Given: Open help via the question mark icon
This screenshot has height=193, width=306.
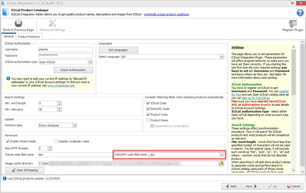Looking at the screenshot, I should click(300, 13).
